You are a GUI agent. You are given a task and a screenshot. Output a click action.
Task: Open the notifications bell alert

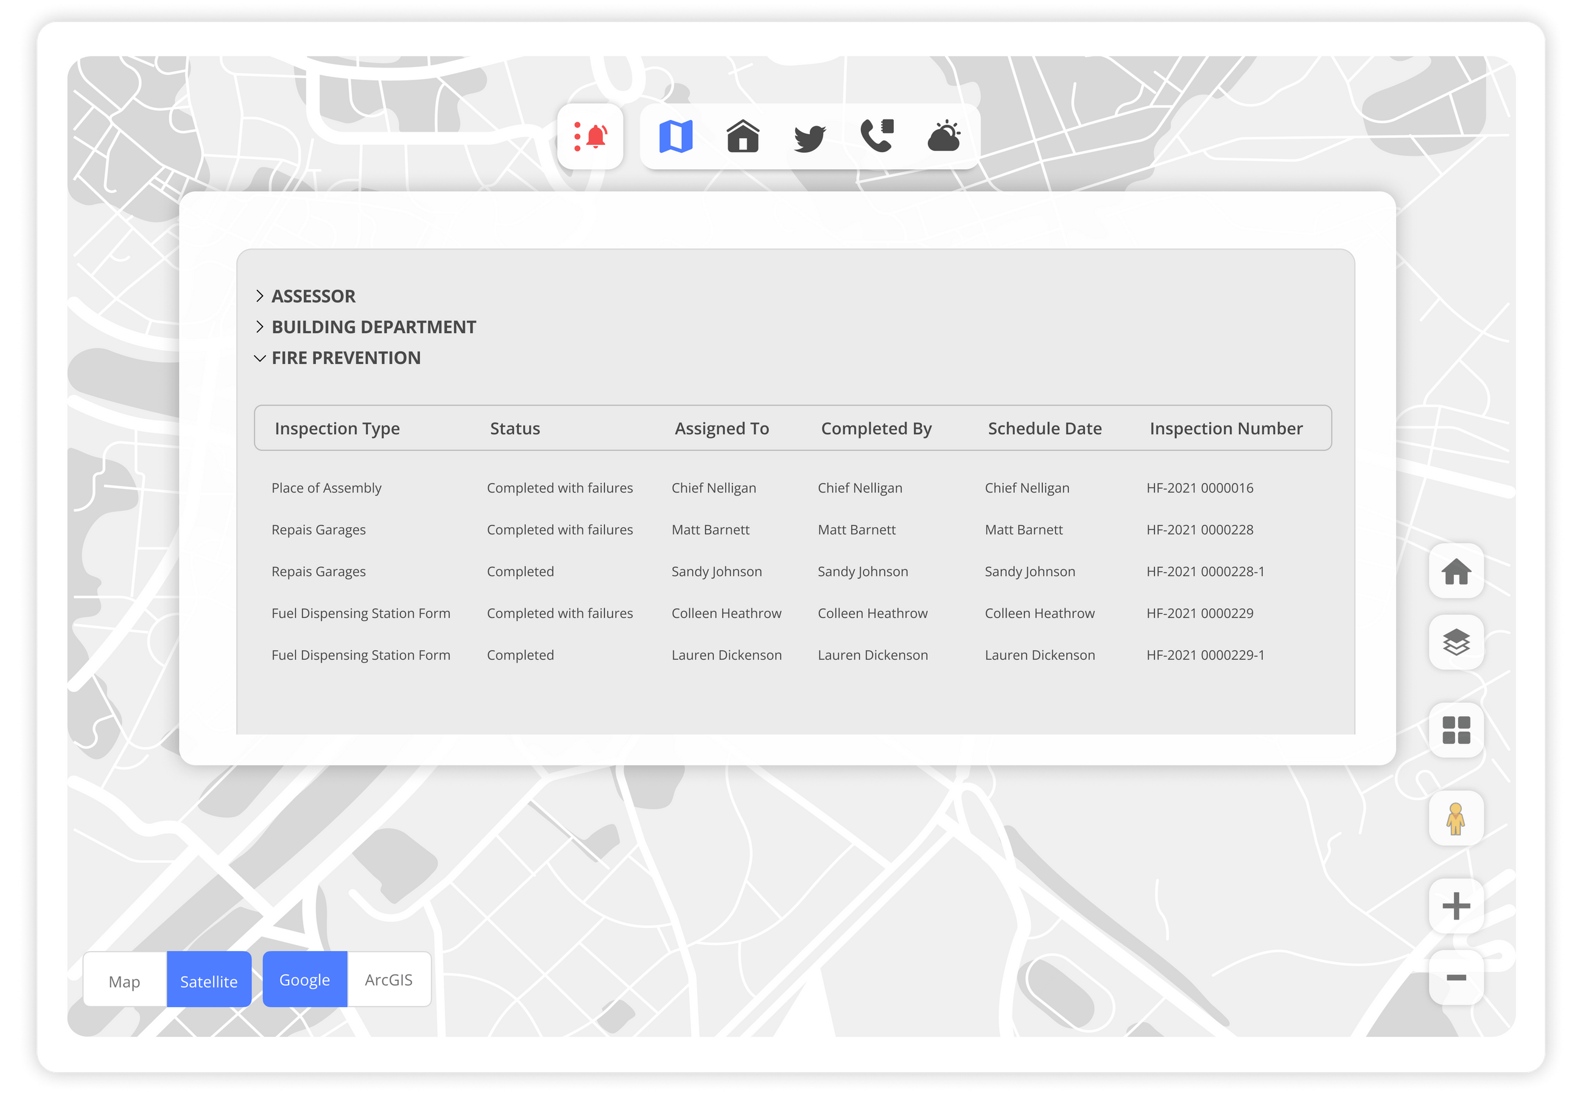pyautogui.click(x=592, y=136)
